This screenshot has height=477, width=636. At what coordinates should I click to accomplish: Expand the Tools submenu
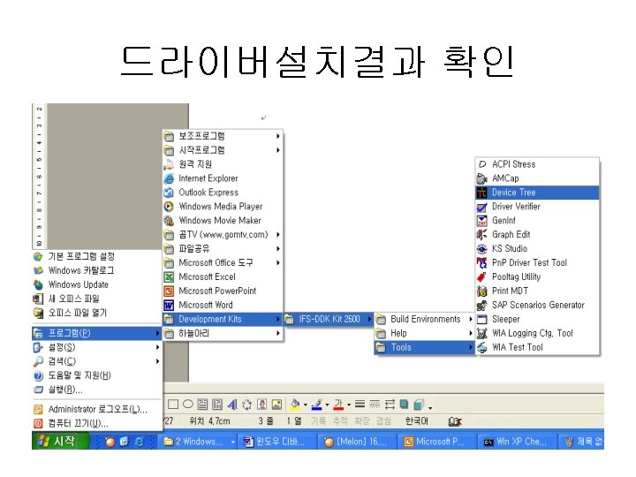(424, 348)
